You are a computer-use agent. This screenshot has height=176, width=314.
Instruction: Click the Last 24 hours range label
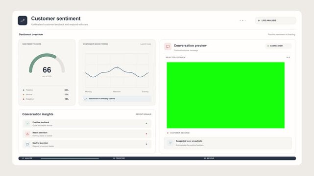pyautogui.click(x=146, y=44)
